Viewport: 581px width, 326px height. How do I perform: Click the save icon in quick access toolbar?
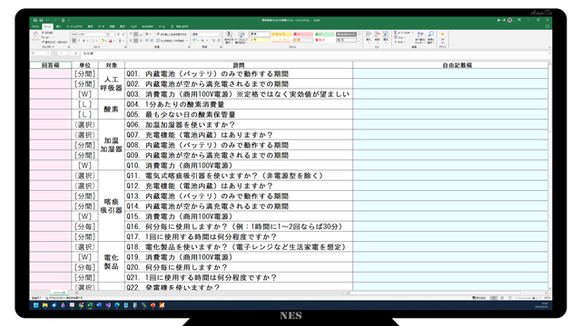tap(35, 20)
